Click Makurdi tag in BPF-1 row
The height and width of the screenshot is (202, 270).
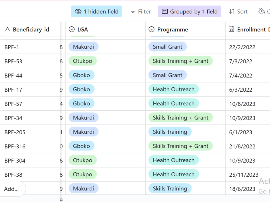83,47
